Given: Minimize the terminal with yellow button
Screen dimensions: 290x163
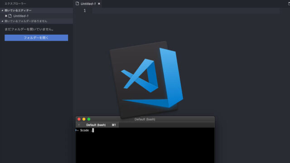Looking at the screenshot, I should pos(84,119).
